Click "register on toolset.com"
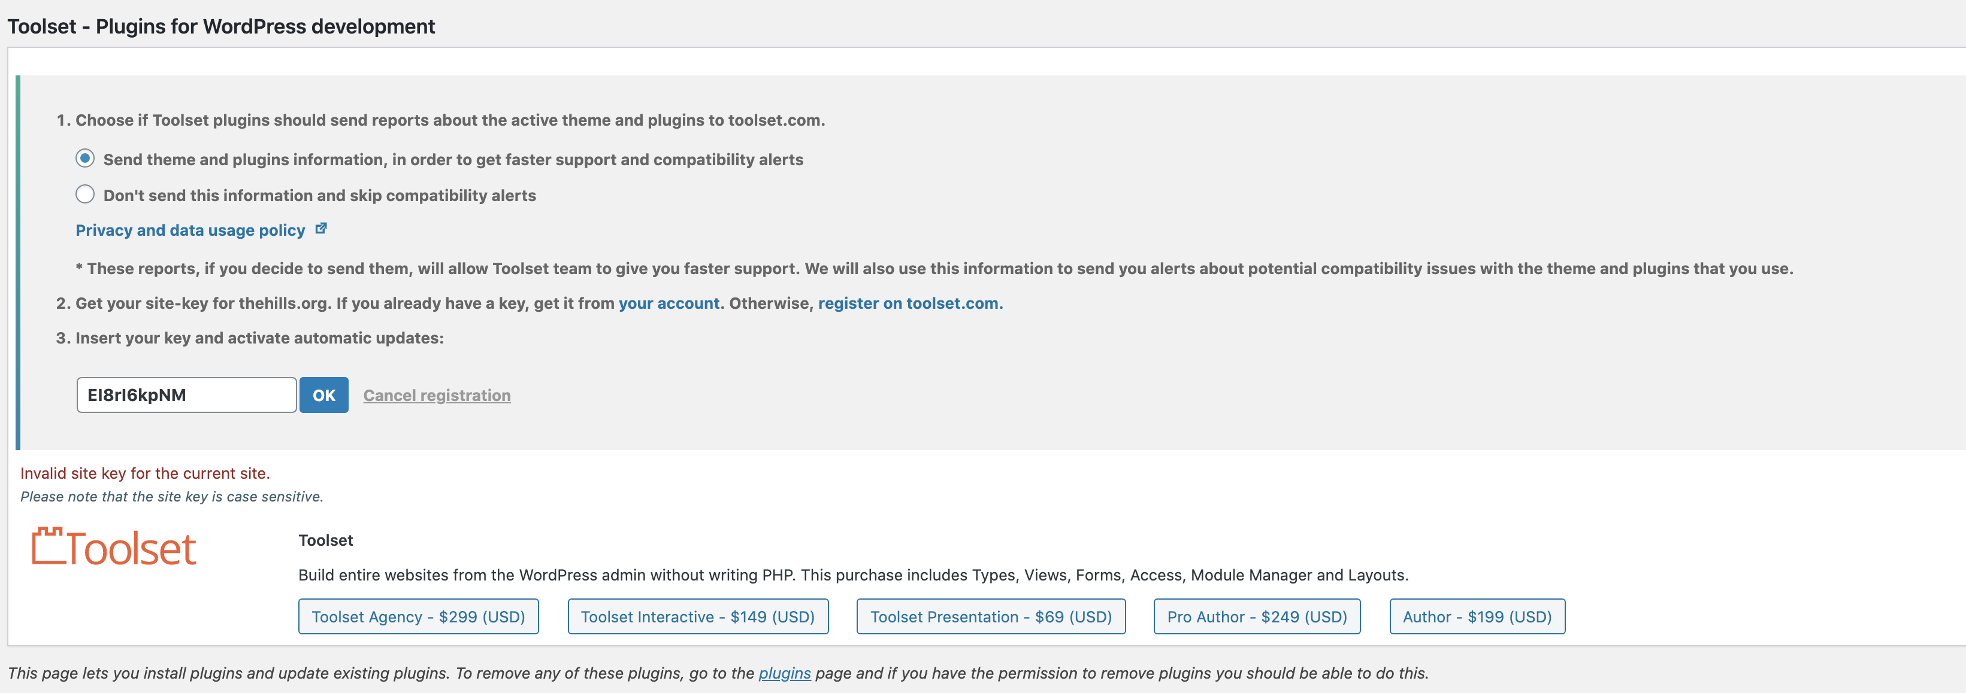The image size is (1966, 693). [x=910, y=303]
